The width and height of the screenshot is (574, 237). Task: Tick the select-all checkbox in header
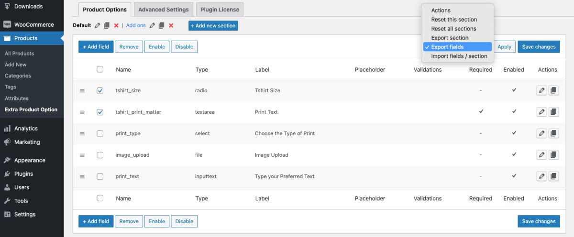tap(100, 69)
